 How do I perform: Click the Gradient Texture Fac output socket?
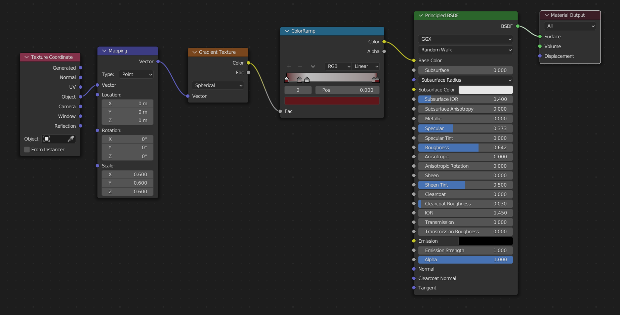click(248, 73)
